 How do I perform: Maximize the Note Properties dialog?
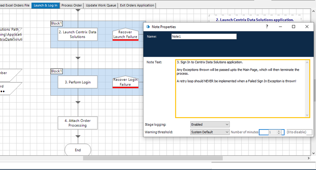click(x=294, y=27)
